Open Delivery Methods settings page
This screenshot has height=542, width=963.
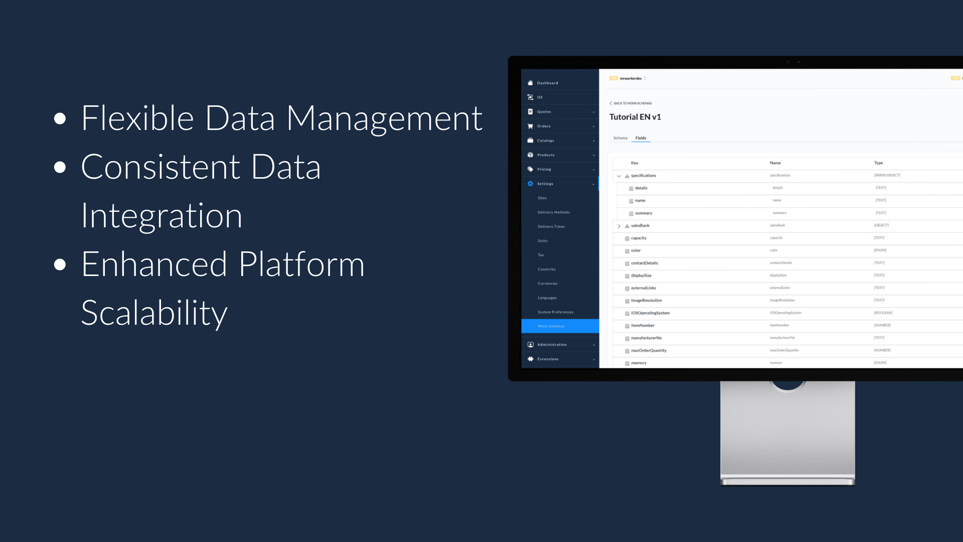coord(554,212)
